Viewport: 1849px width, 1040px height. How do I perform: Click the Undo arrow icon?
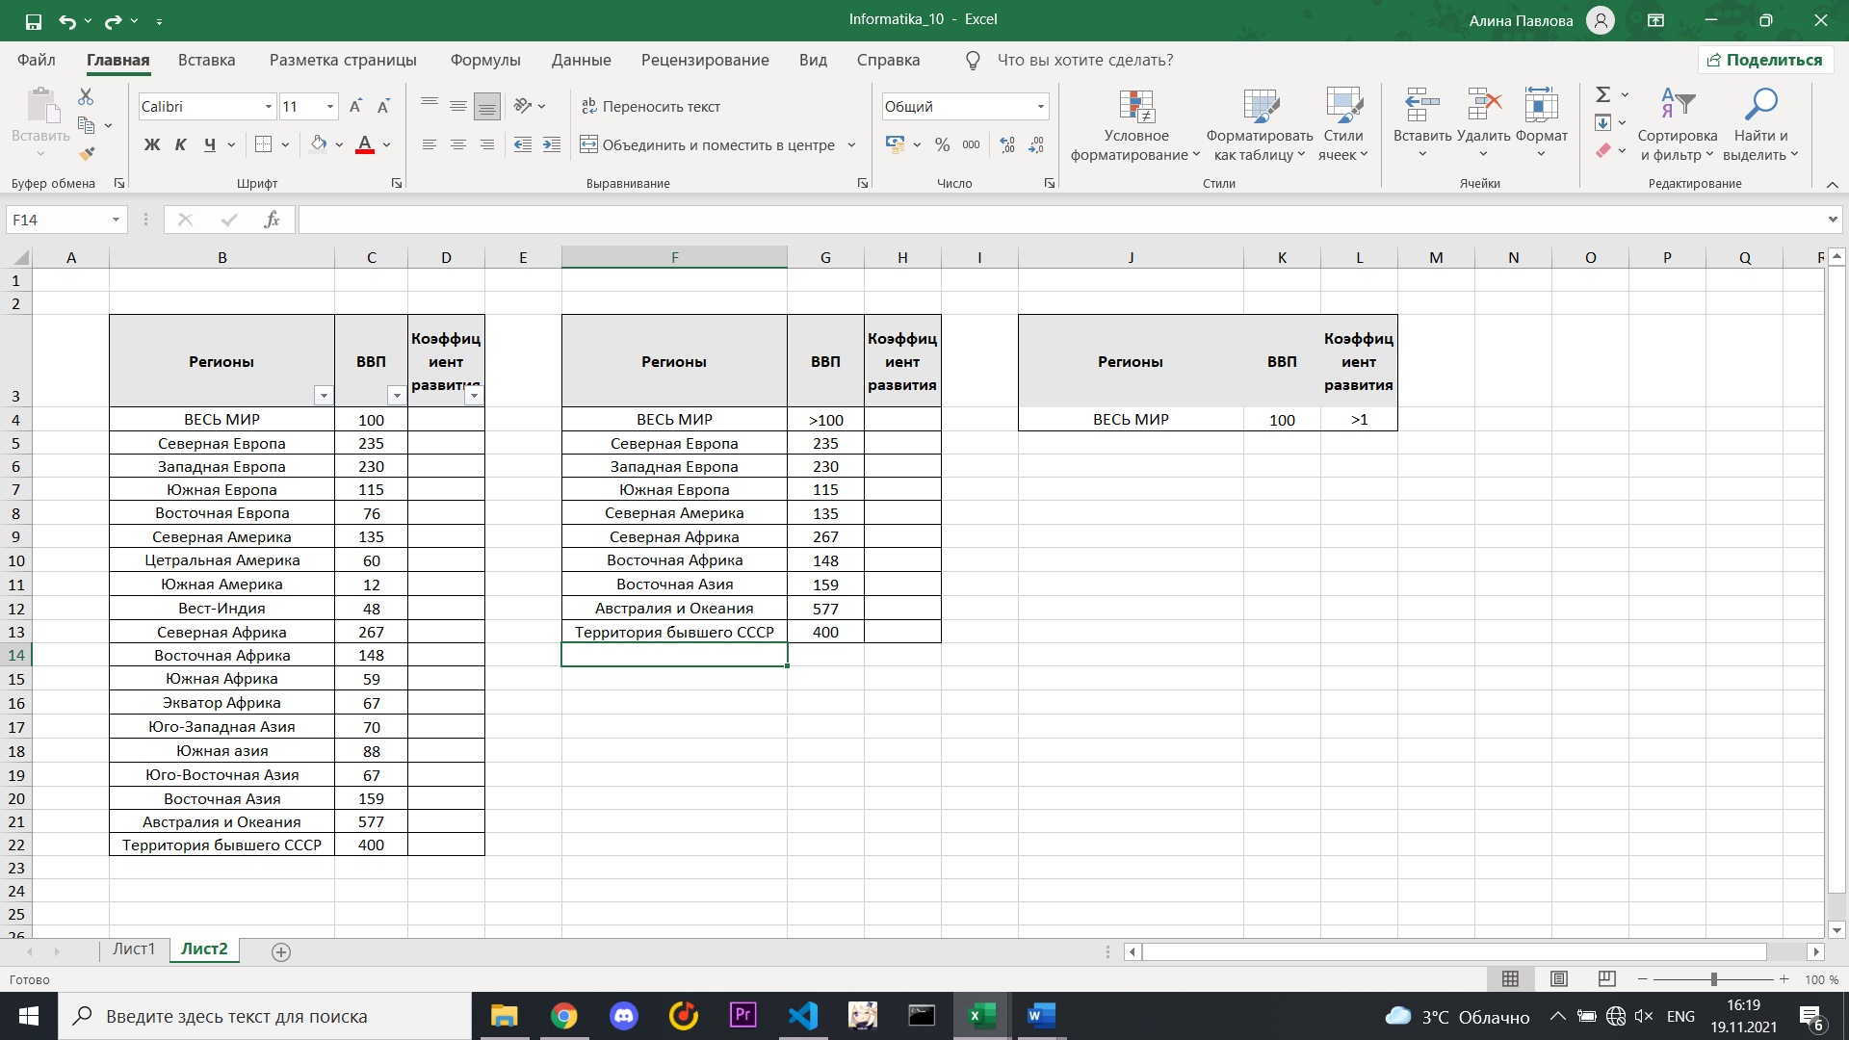point(66,20)
